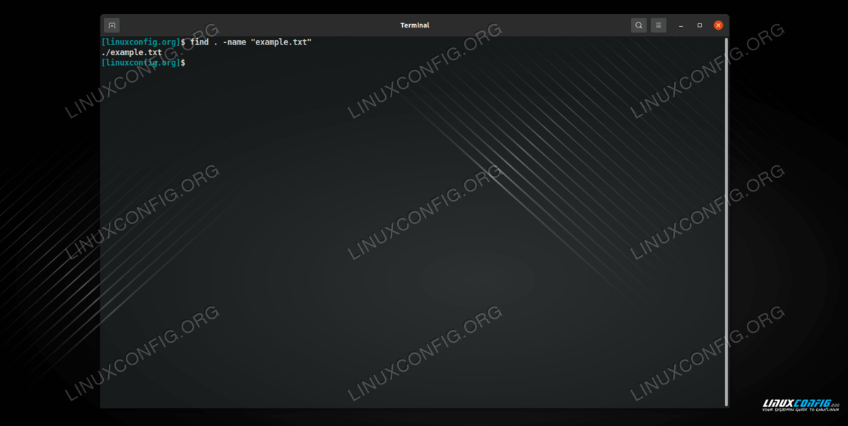The height and width of the screenshot is (426, 848).
Task: Select the ./example.txt output line
Action: point(131,52)
